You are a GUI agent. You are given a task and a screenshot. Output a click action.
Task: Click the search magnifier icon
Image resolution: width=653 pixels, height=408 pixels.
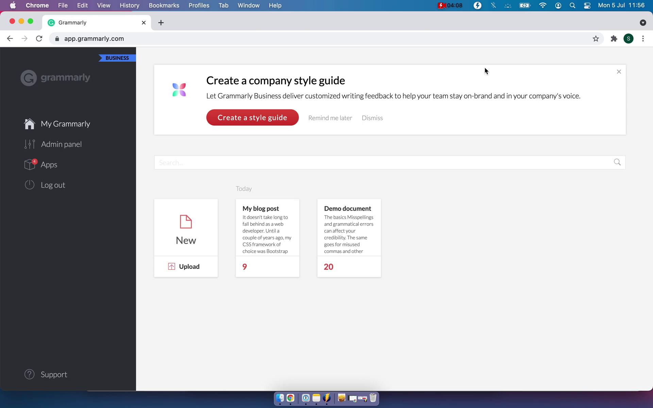click(x=617, y=162)
